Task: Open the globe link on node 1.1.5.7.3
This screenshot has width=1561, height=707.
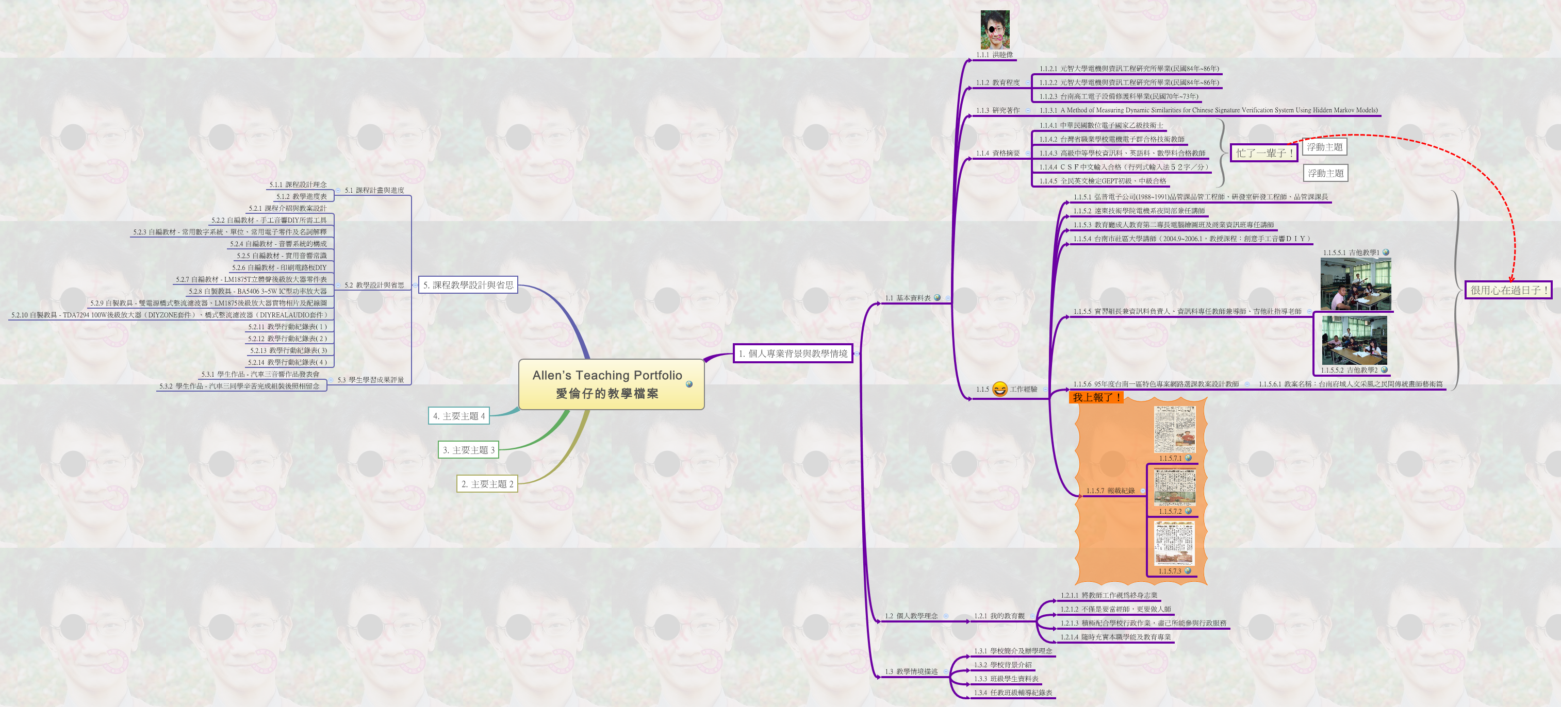Action: pyautogui.click(x=1188, y=571)
